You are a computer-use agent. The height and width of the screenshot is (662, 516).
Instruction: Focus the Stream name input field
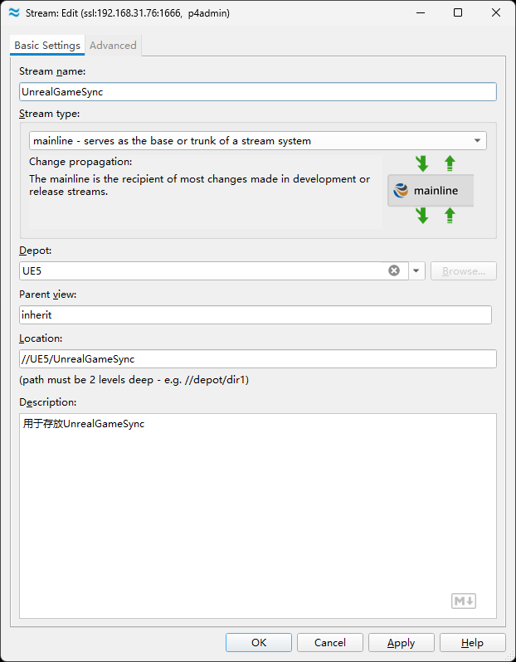coord(257,91)
